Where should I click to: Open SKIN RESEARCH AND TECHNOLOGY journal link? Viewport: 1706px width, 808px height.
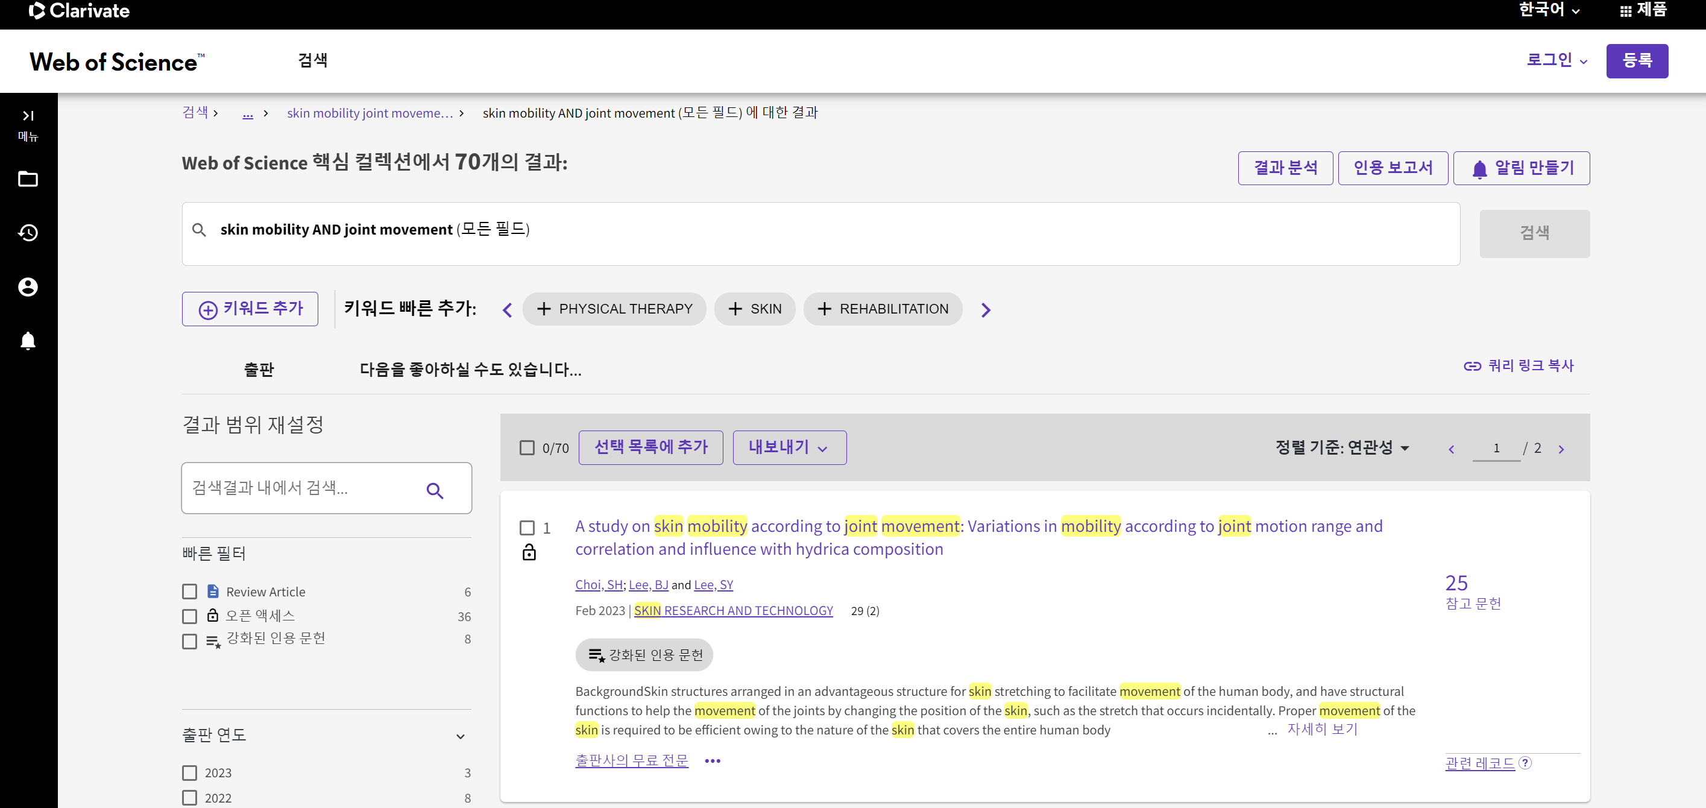(732, 611)
